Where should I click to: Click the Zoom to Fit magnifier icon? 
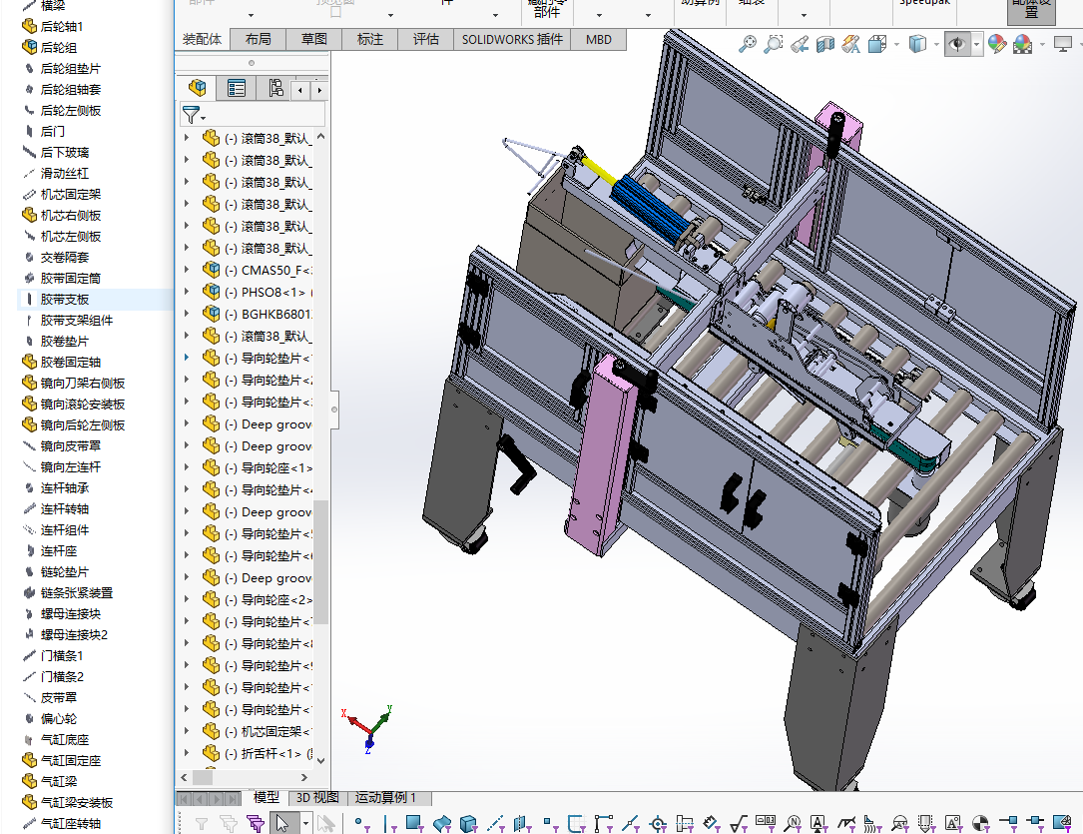point(748,44)
